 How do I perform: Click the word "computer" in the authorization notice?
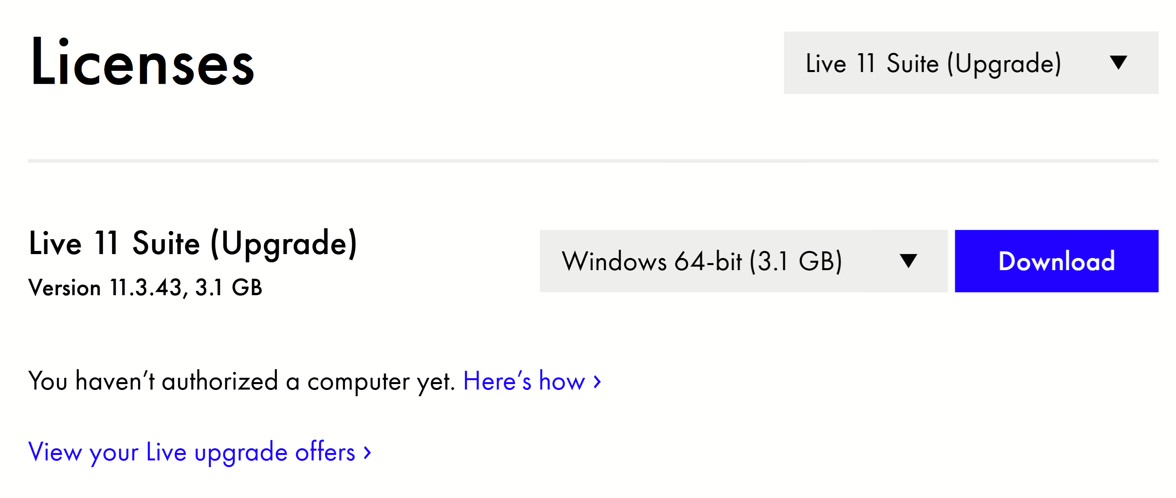(x=358, y=382)
